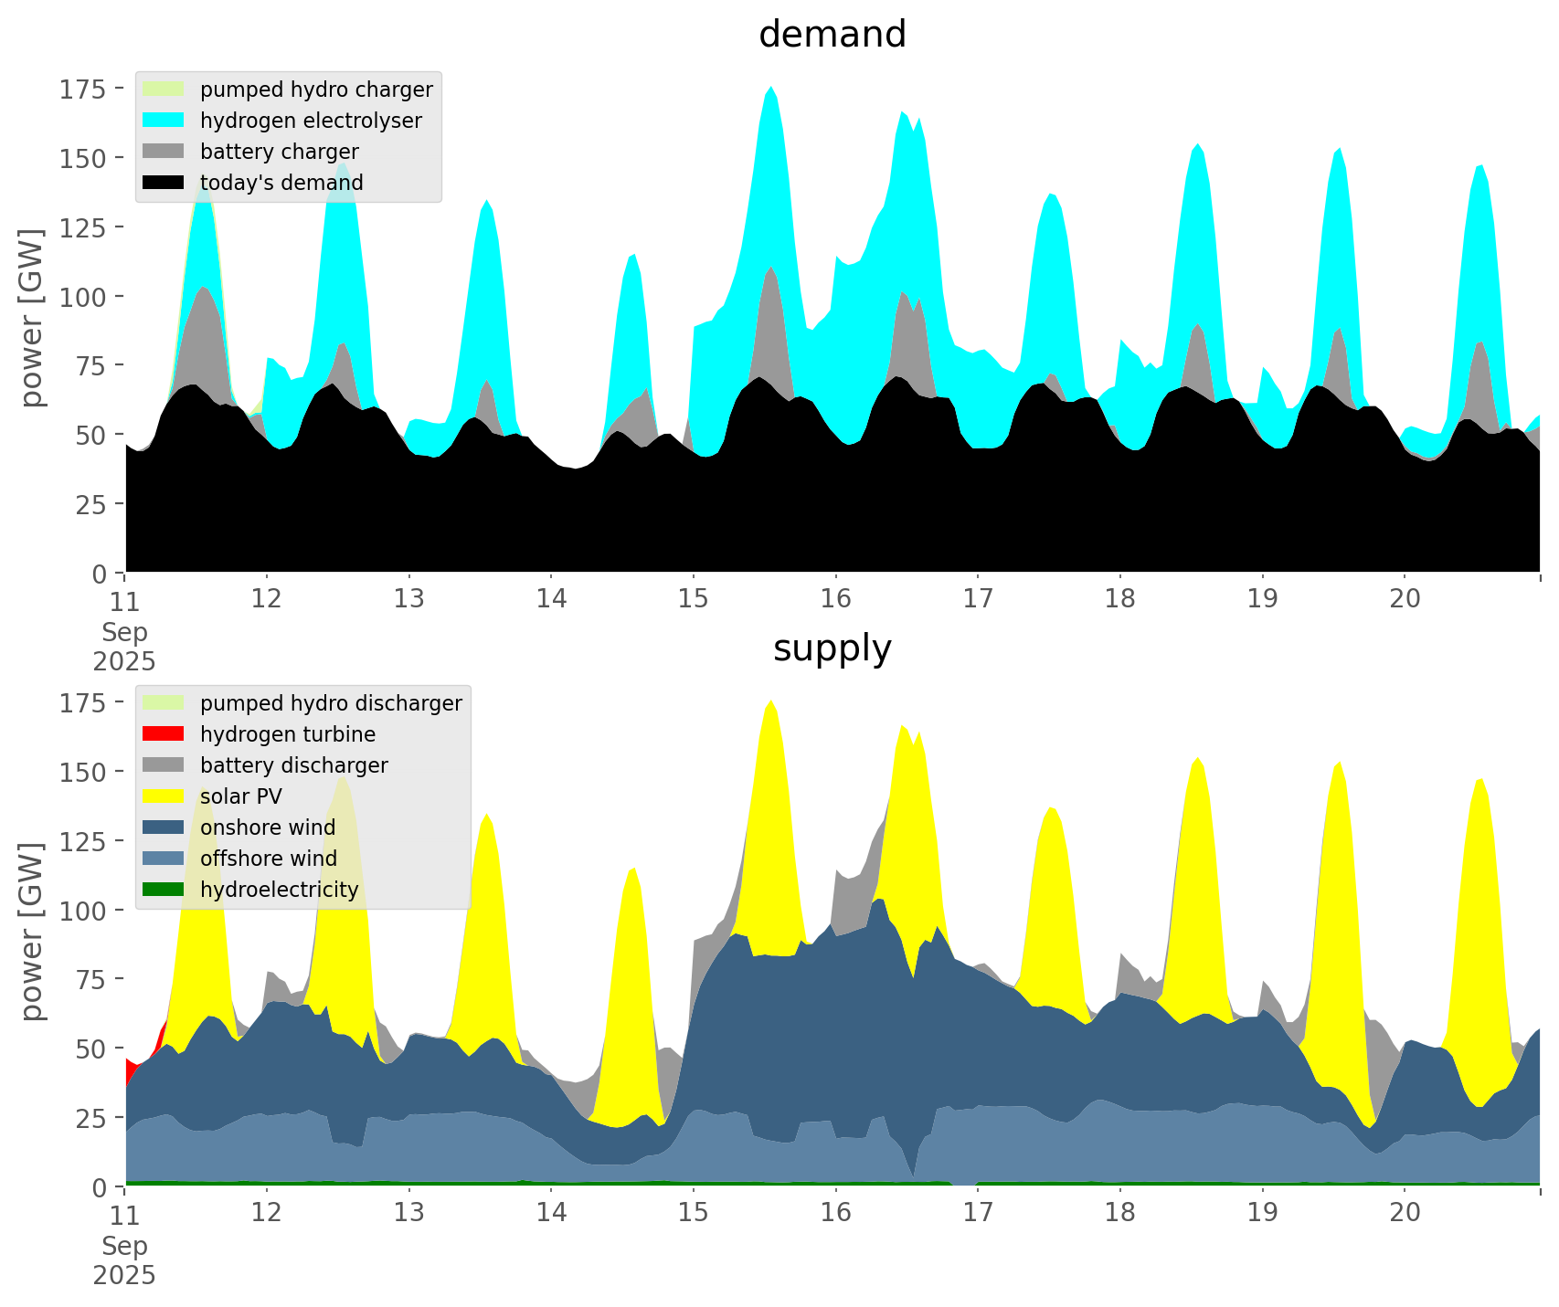Click the pumped hydro discharger legend label
Viewport: 1559px width, 1307px height.
coord(331,703)
